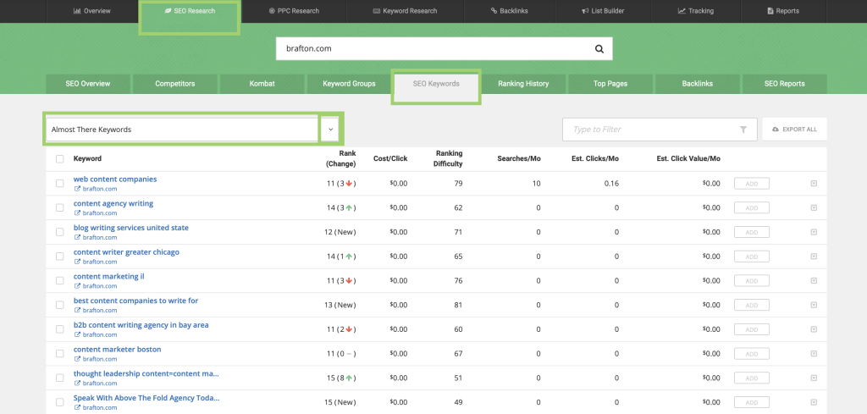The width and height of the screenshot is (867, 414).
Task: Open the Tracking navigation tab
Action: click(x=696, y=11)
